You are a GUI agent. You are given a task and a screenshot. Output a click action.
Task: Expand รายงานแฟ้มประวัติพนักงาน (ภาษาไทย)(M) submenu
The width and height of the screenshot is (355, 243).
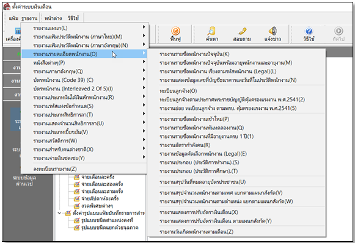[x=84, y=37]
